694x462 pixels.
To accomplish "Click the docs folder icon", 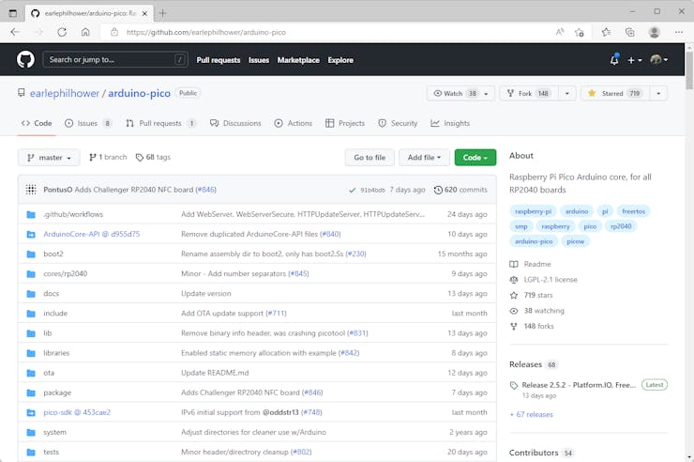I will click(x=31, y=294).
